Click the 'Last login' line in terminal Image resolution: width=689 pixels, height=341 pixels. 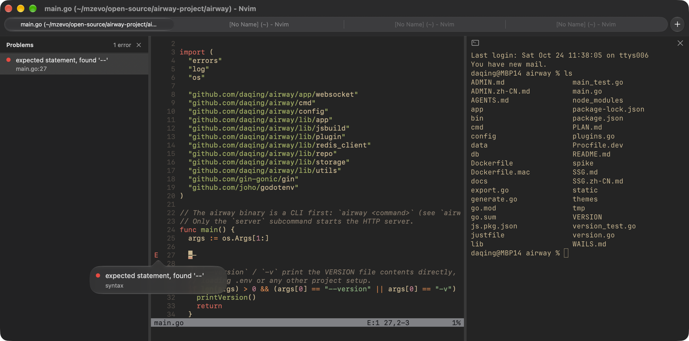[x=560, y=55]
